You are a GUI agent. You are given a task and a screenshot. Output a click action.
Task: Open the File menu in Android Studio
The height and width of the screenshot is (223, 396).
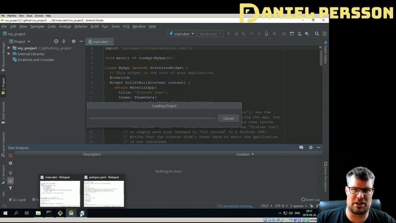click(x=4, y=27)
